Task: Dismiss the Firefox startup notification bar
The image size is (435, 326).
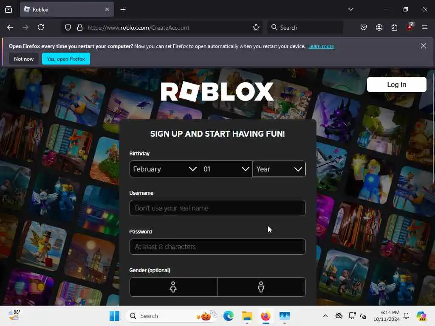Action: coord(424,46)
